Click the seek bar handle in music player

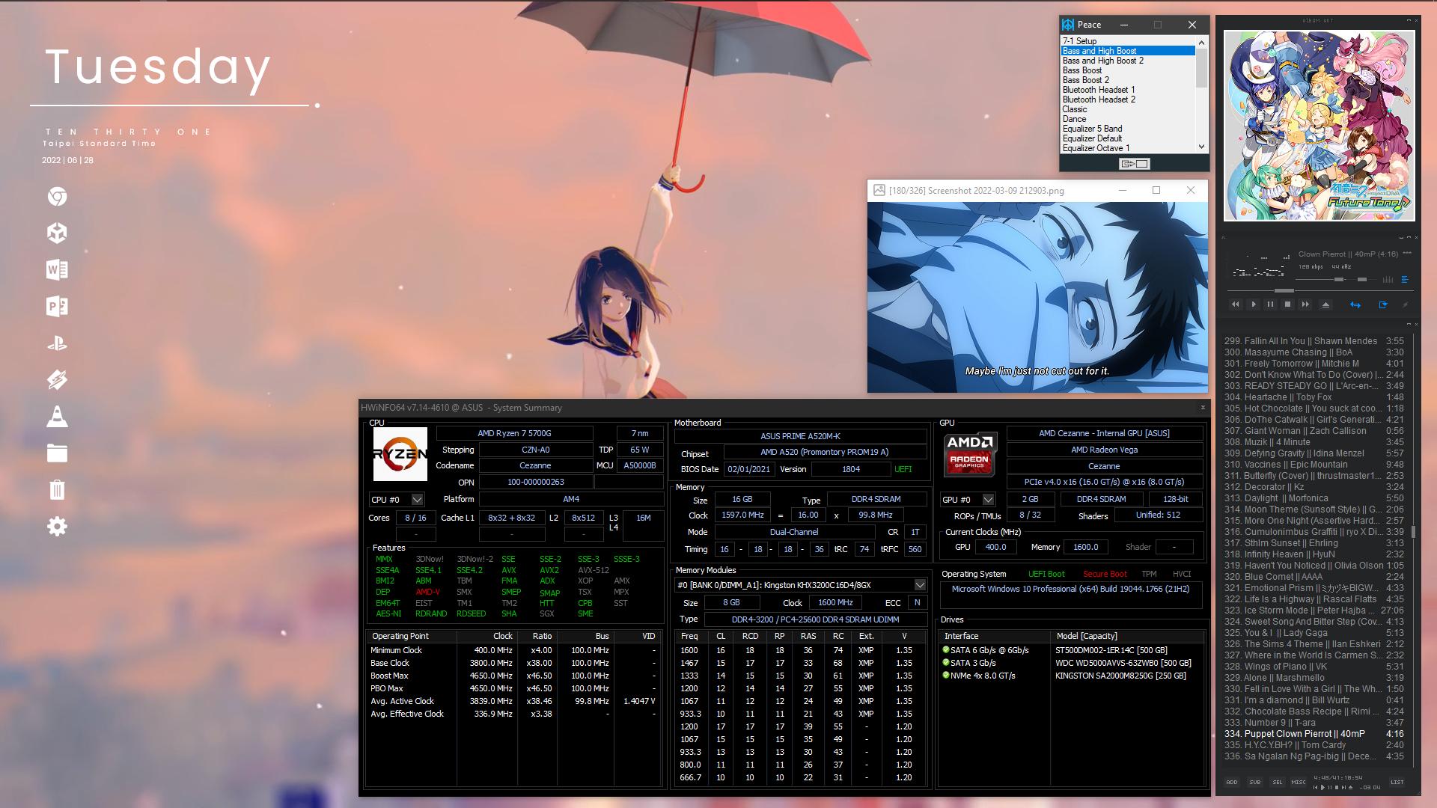(x=1284, y=290)
